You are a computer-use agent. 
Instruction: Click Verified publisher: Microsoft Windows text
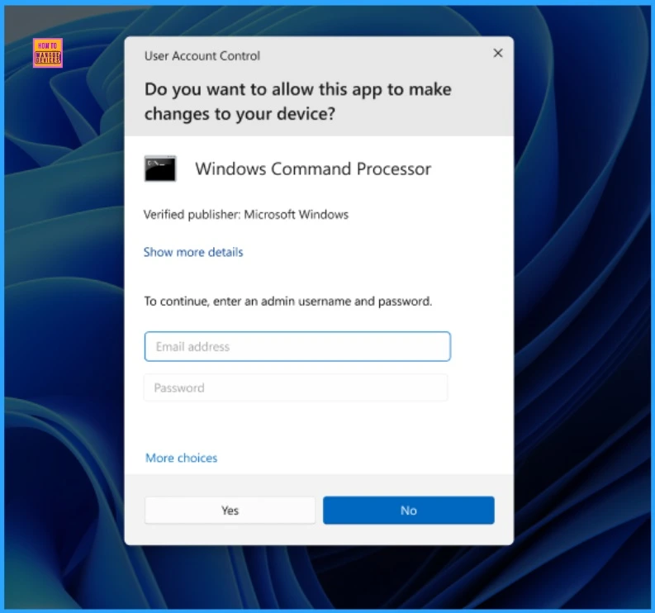coord(246,214)
